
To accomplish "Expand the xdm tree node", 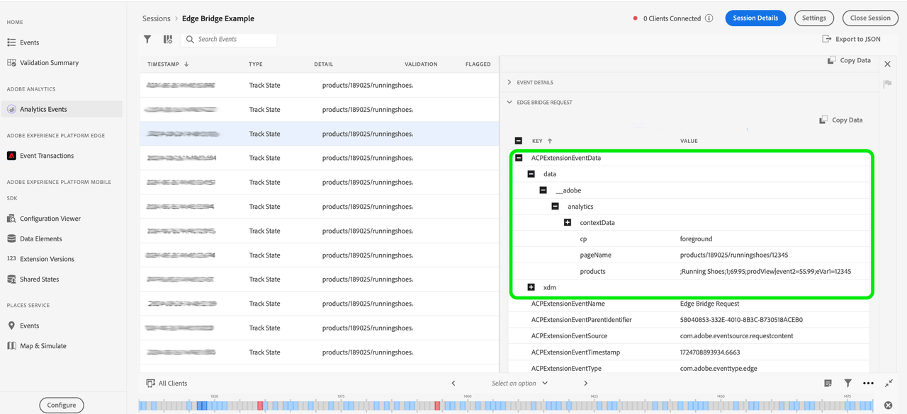I will (531, 287).
